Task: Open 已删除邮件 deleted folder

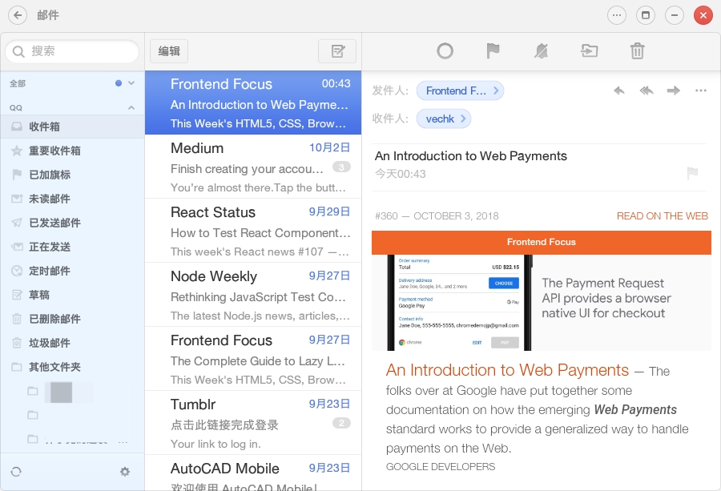Action: tap(72, 319)
